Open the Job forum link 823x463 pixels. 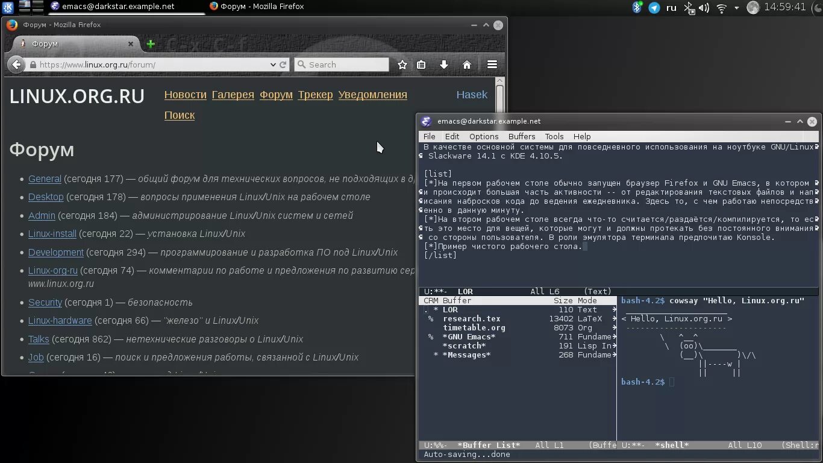pyautogui.click(x=36, y=357)
